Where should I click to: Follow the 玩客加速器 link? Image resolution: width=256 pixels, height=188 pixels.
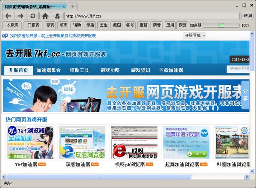(x=78, y=165)
